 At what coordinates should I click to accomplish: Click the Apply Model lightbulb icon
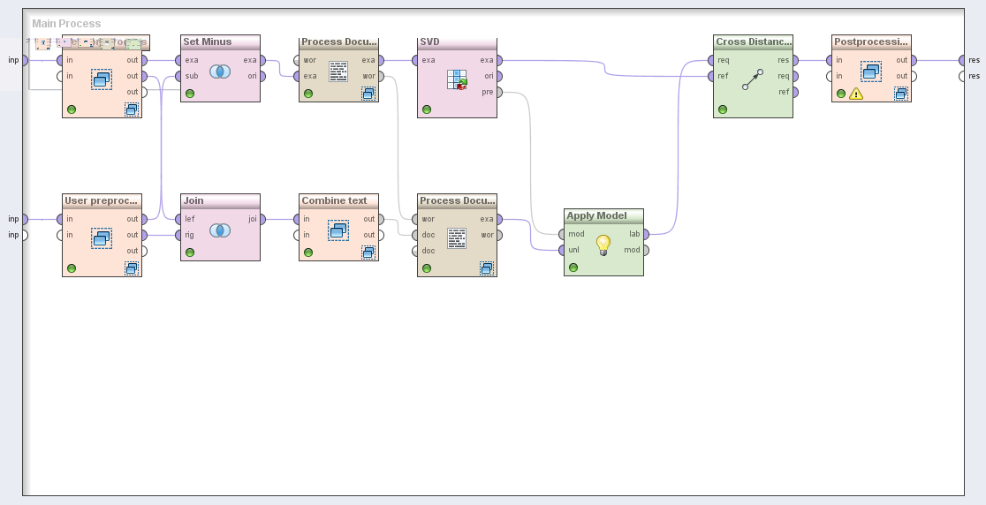coord(603,245)
